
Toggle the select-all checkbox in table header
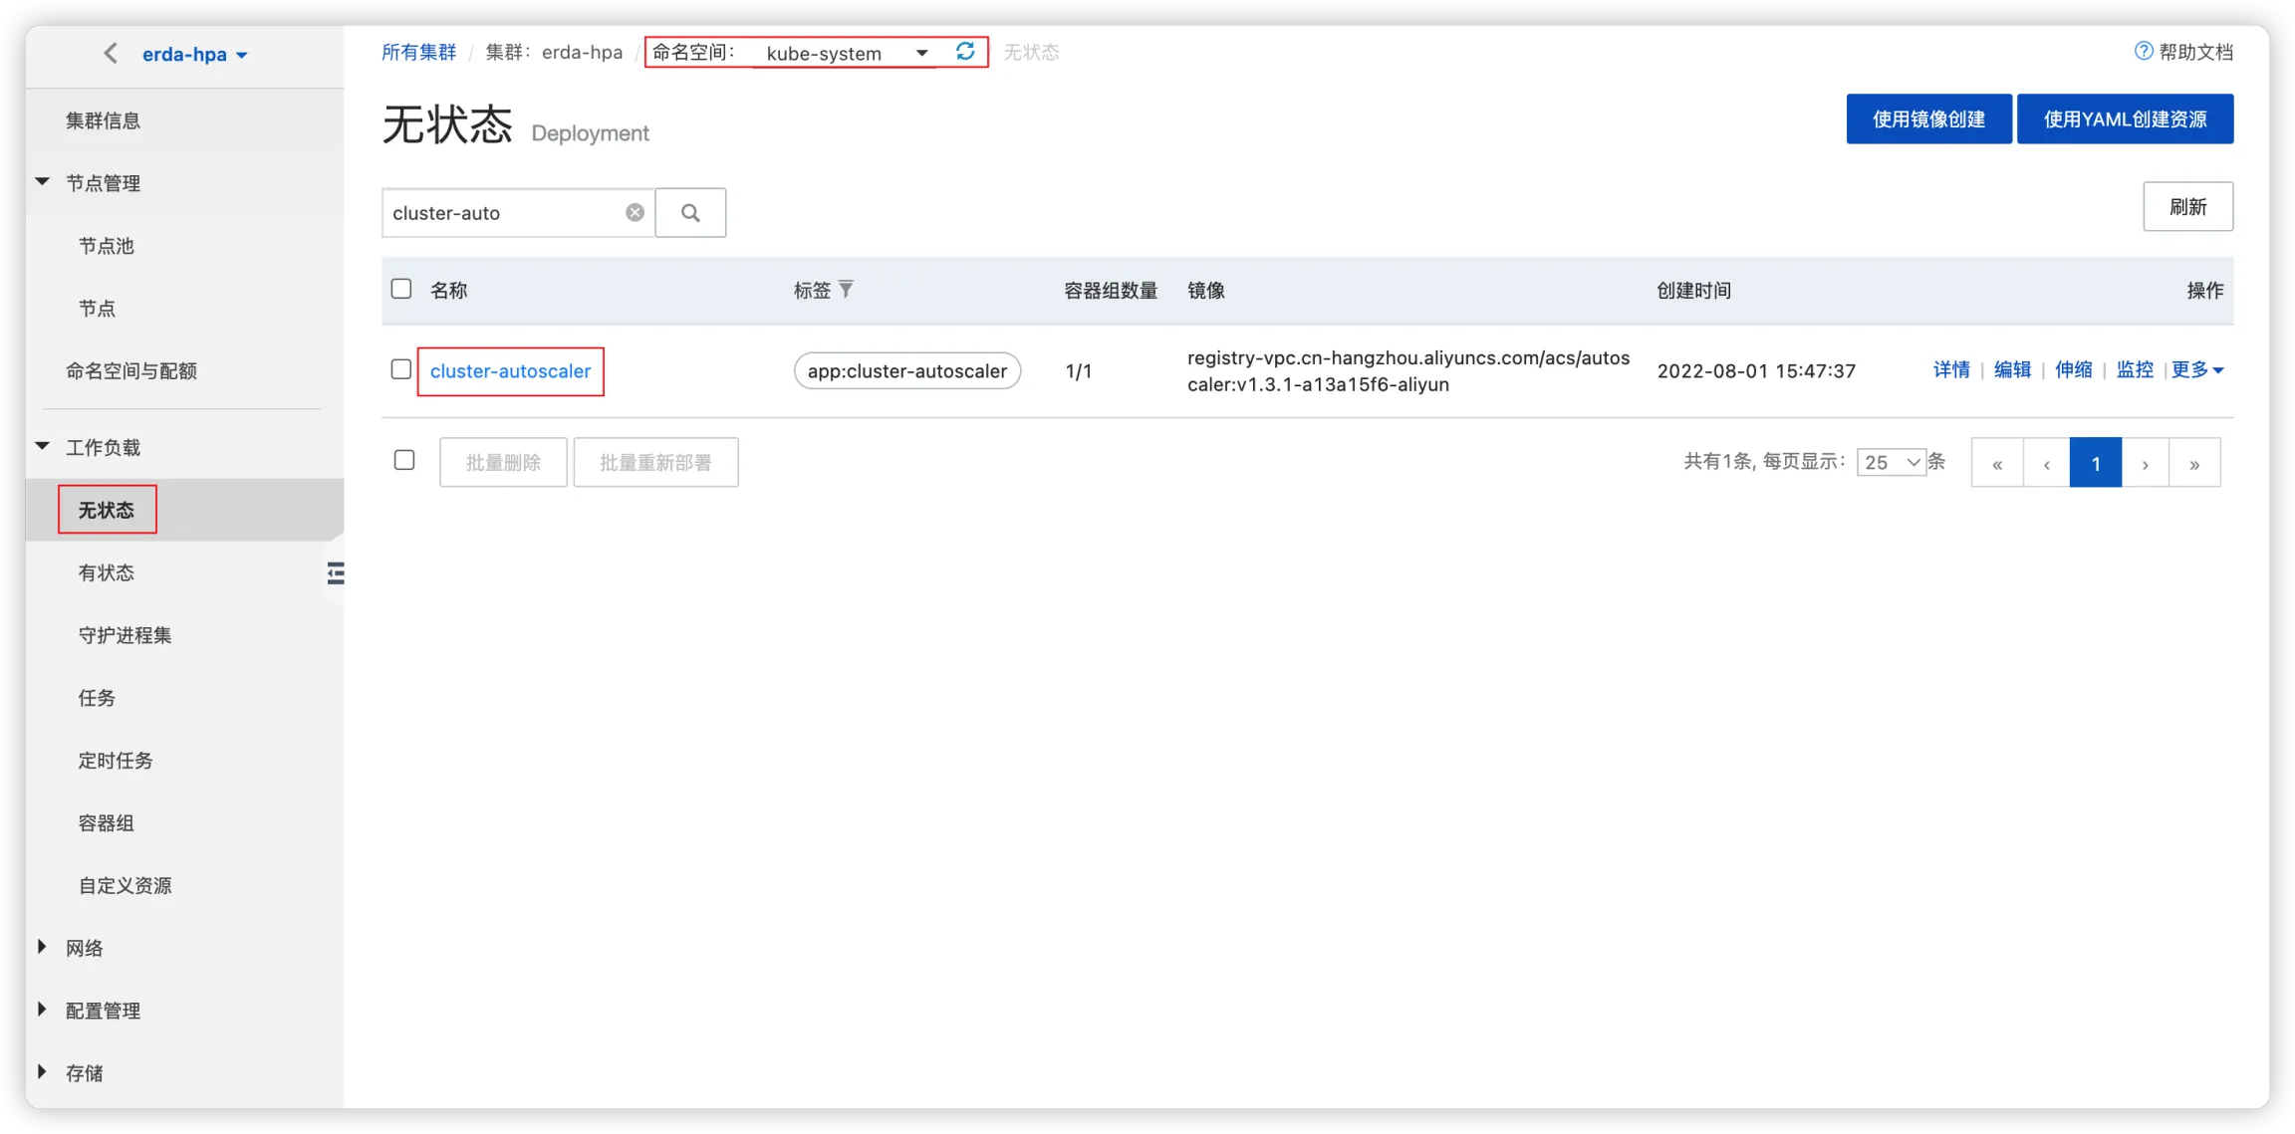click(401, 289)
